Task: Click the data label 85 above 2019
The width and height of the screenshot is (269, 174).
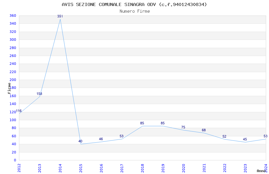Action: pos(163,123)
